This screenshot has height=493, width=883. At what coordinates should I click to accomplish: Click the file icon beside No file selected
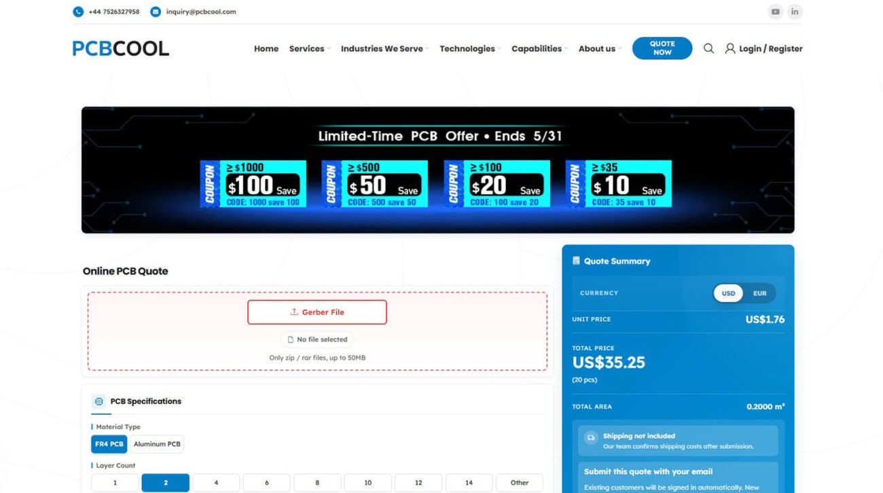291,340
